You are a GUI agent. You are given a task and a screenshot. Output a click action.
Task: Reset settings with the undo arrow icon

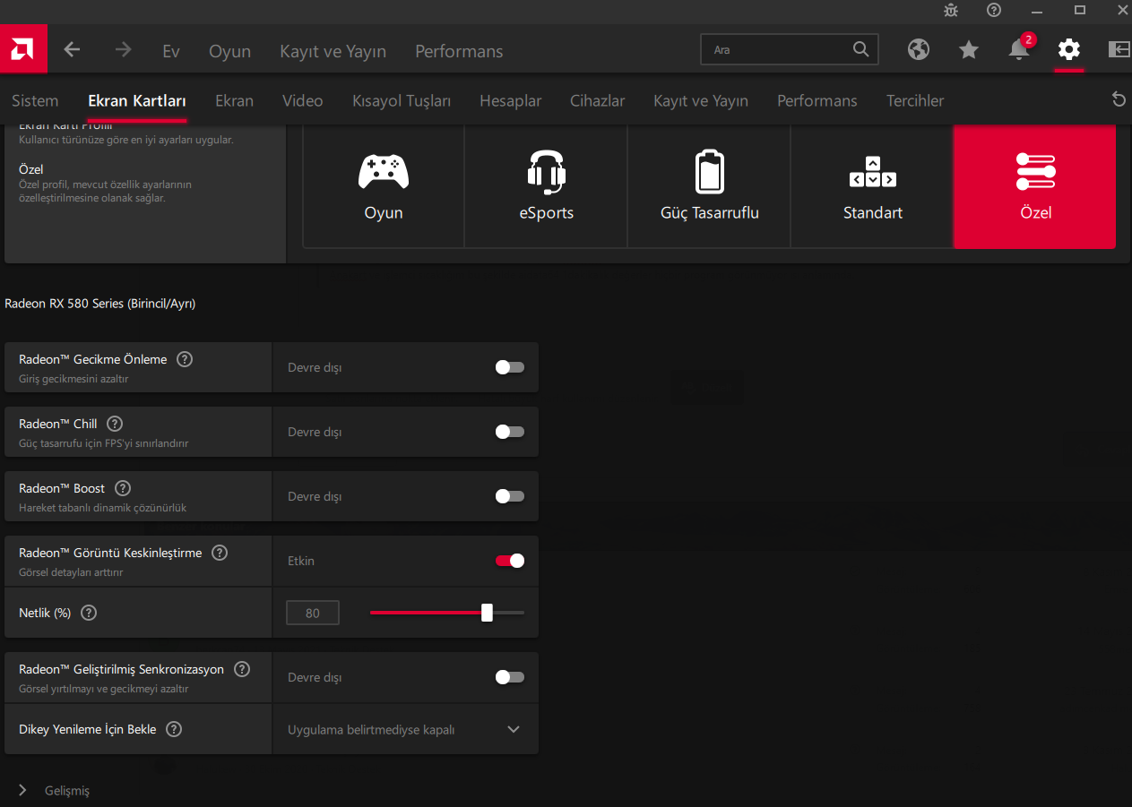pos(1119,99)
